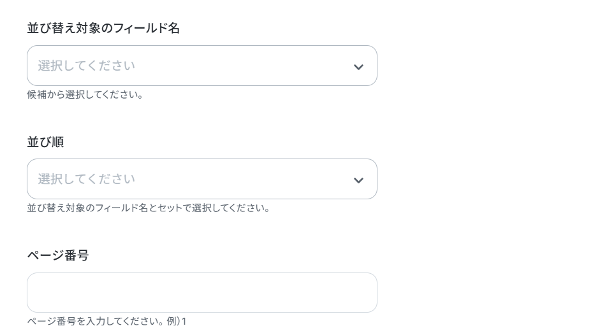Click the 並び替え対象のフィールド名 label
This screenshot has width=607, height=333.
click(x=103, y=28)
